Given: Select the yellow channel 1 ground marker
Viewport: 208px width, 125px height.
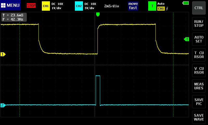Looking at the screenshot, I should point(3,54).
